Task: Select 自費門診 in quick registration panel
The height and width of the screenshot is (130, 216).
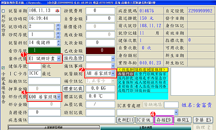Action: pyautogui.click(x=142, y=74)
